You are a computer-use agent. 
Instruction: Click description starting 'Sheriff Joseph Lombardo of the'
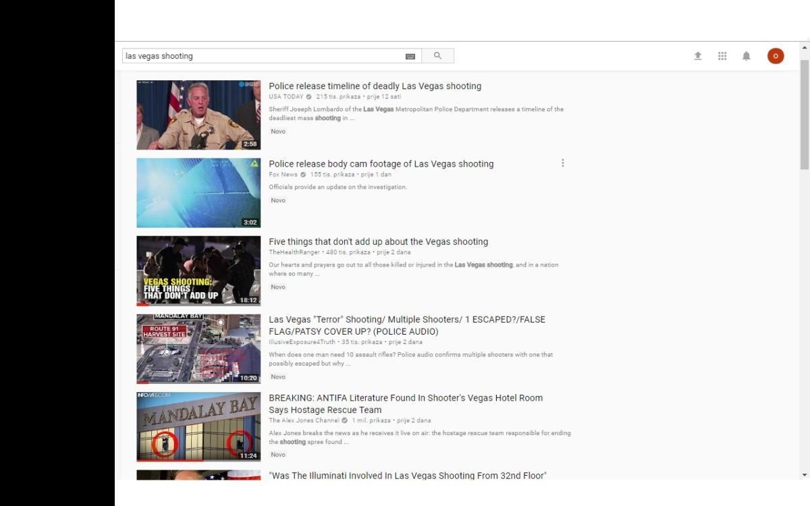(416, 113)
